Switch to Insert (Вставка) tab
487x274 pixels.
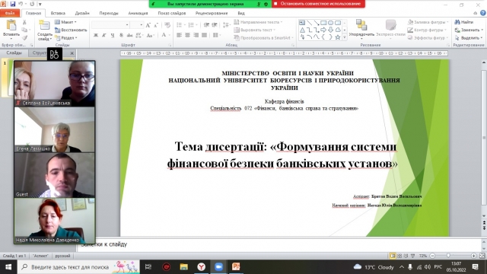[x=58, y=13]
